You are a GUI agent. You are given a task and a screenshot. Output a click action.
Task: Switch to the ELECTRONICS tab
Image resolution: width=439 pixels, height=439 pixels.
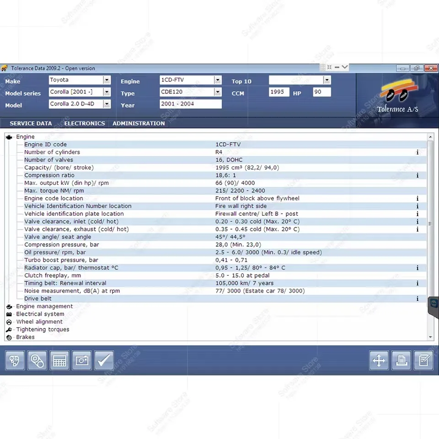(x=84, y=123)
